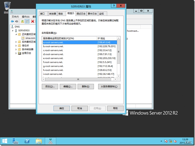The image size is (195, 146).
Task: Show hidden tray icons arrow
Action: point(161,141)
